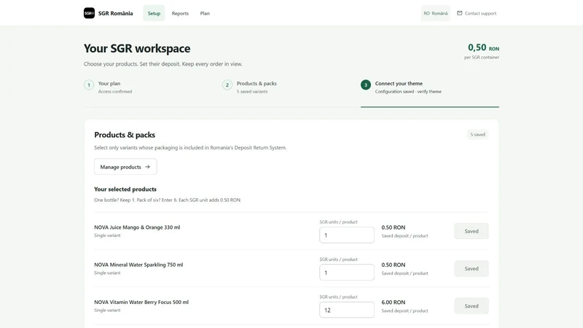Click the 'Products & packs' card heading
This screenshot has height=328, width=583.
point(125,135)
